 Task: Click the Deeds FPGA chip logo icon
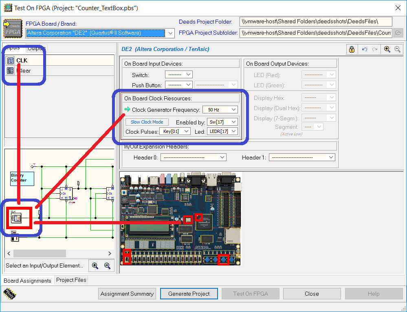pos(13,28)
